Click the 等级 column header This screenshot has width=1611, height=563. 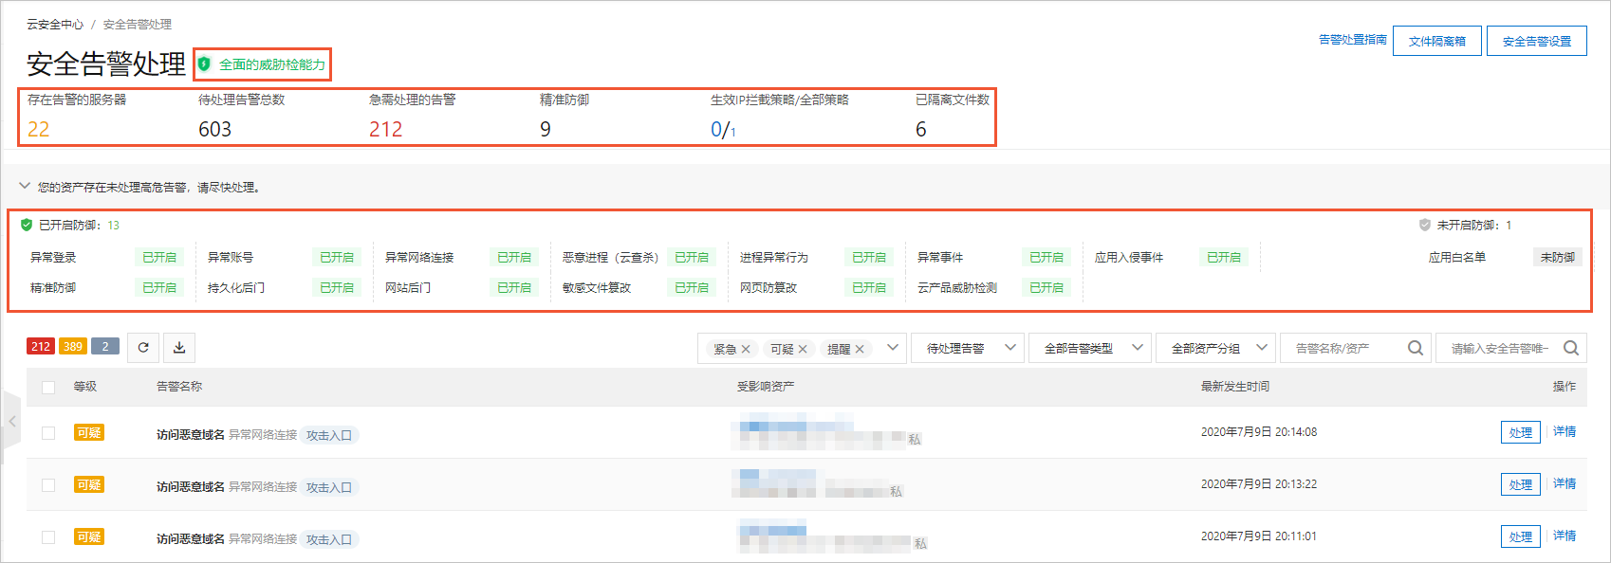pos(85,387)
